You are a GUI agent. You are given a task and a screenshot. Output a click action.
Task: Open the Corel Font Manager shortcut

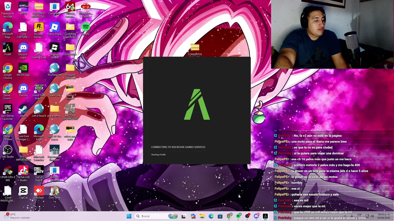(23, 133)
